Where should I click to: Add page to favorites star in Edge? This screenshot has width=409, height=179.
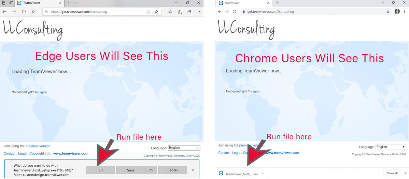pyautogui.click(x=156, y=12)
